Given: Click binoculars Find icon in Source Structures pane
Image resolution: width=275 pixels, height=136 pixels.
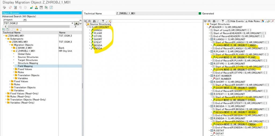Looking at the screenshot, I should pos(94,21).
